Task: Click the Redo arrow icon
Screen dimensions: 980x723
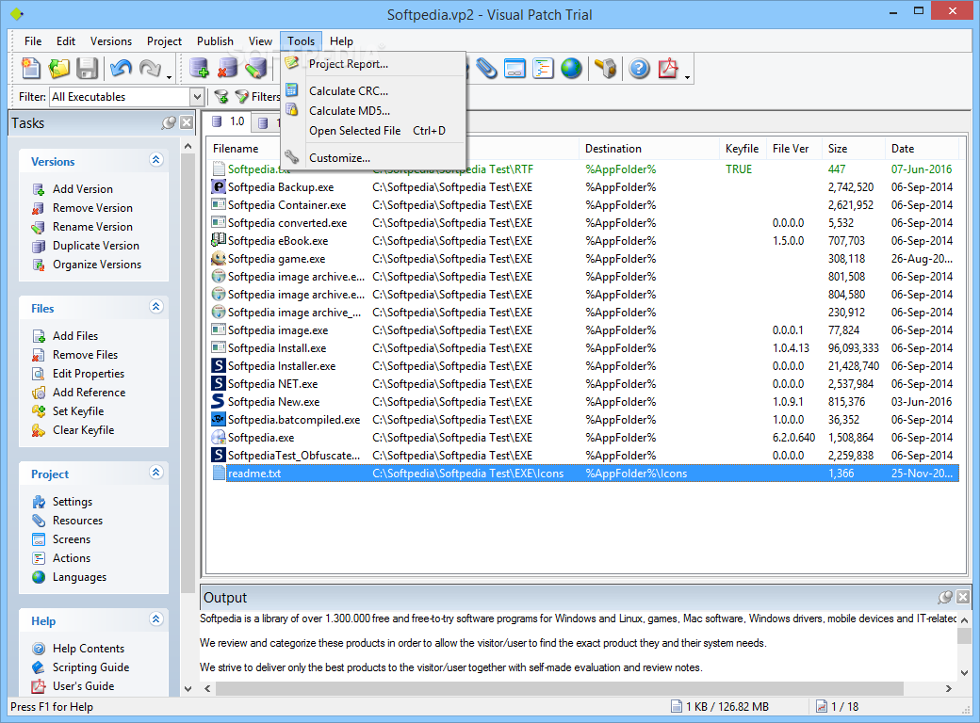Action: click(150, 68)
